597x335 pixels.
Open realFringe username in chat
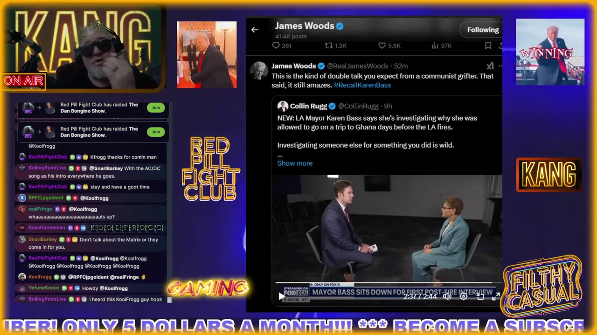[40, 209]
